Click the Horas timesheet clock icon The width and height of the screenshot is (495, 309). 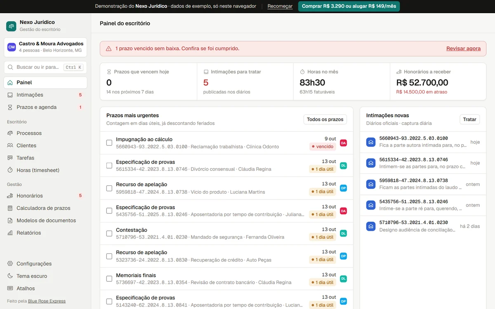(10, 170)
